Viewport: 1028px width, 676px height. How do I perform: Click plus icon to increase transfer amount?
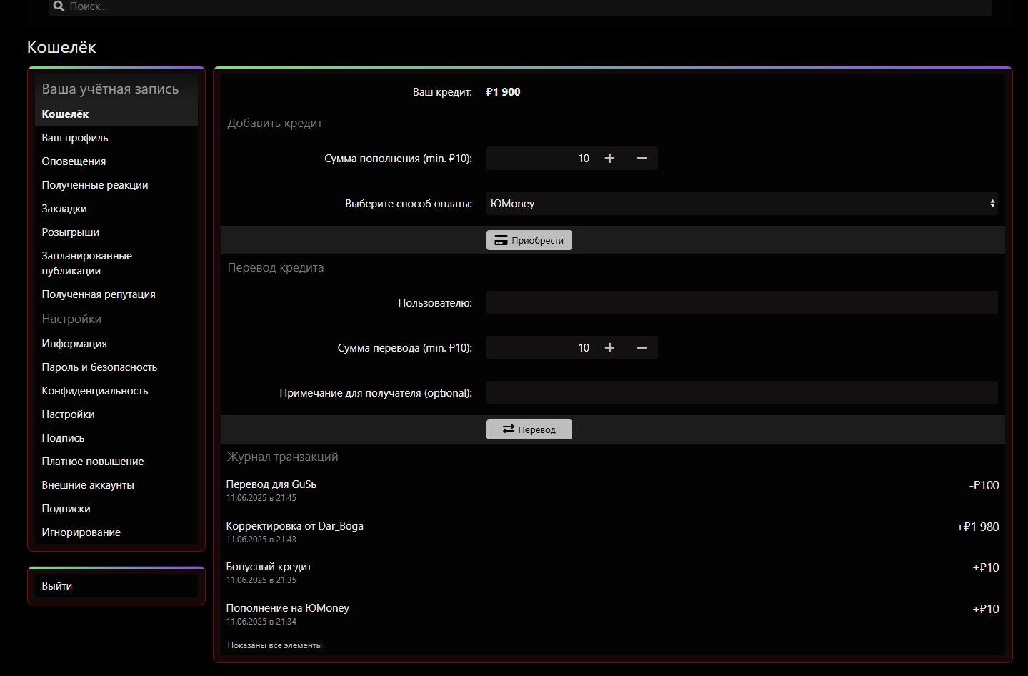(x=609, y=347)
